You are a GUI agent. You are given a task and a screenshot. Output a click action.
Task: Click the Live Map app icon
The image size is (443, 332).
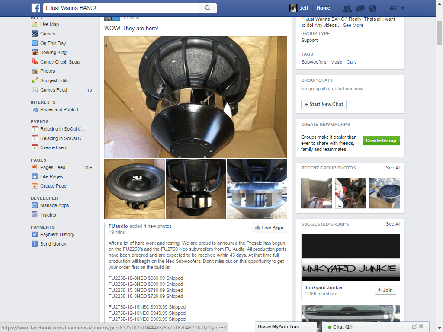click(x=35, y=25)
